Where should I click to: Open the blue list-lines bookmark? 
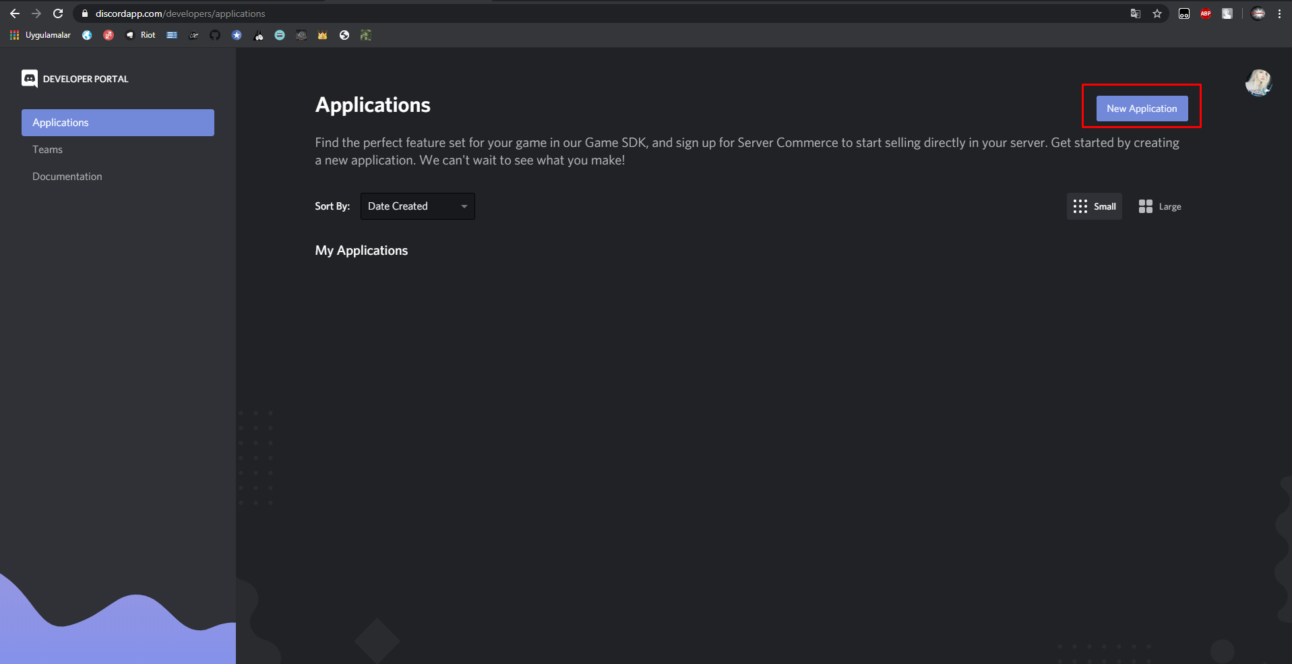pyautogui.click(x=172, y=35)
